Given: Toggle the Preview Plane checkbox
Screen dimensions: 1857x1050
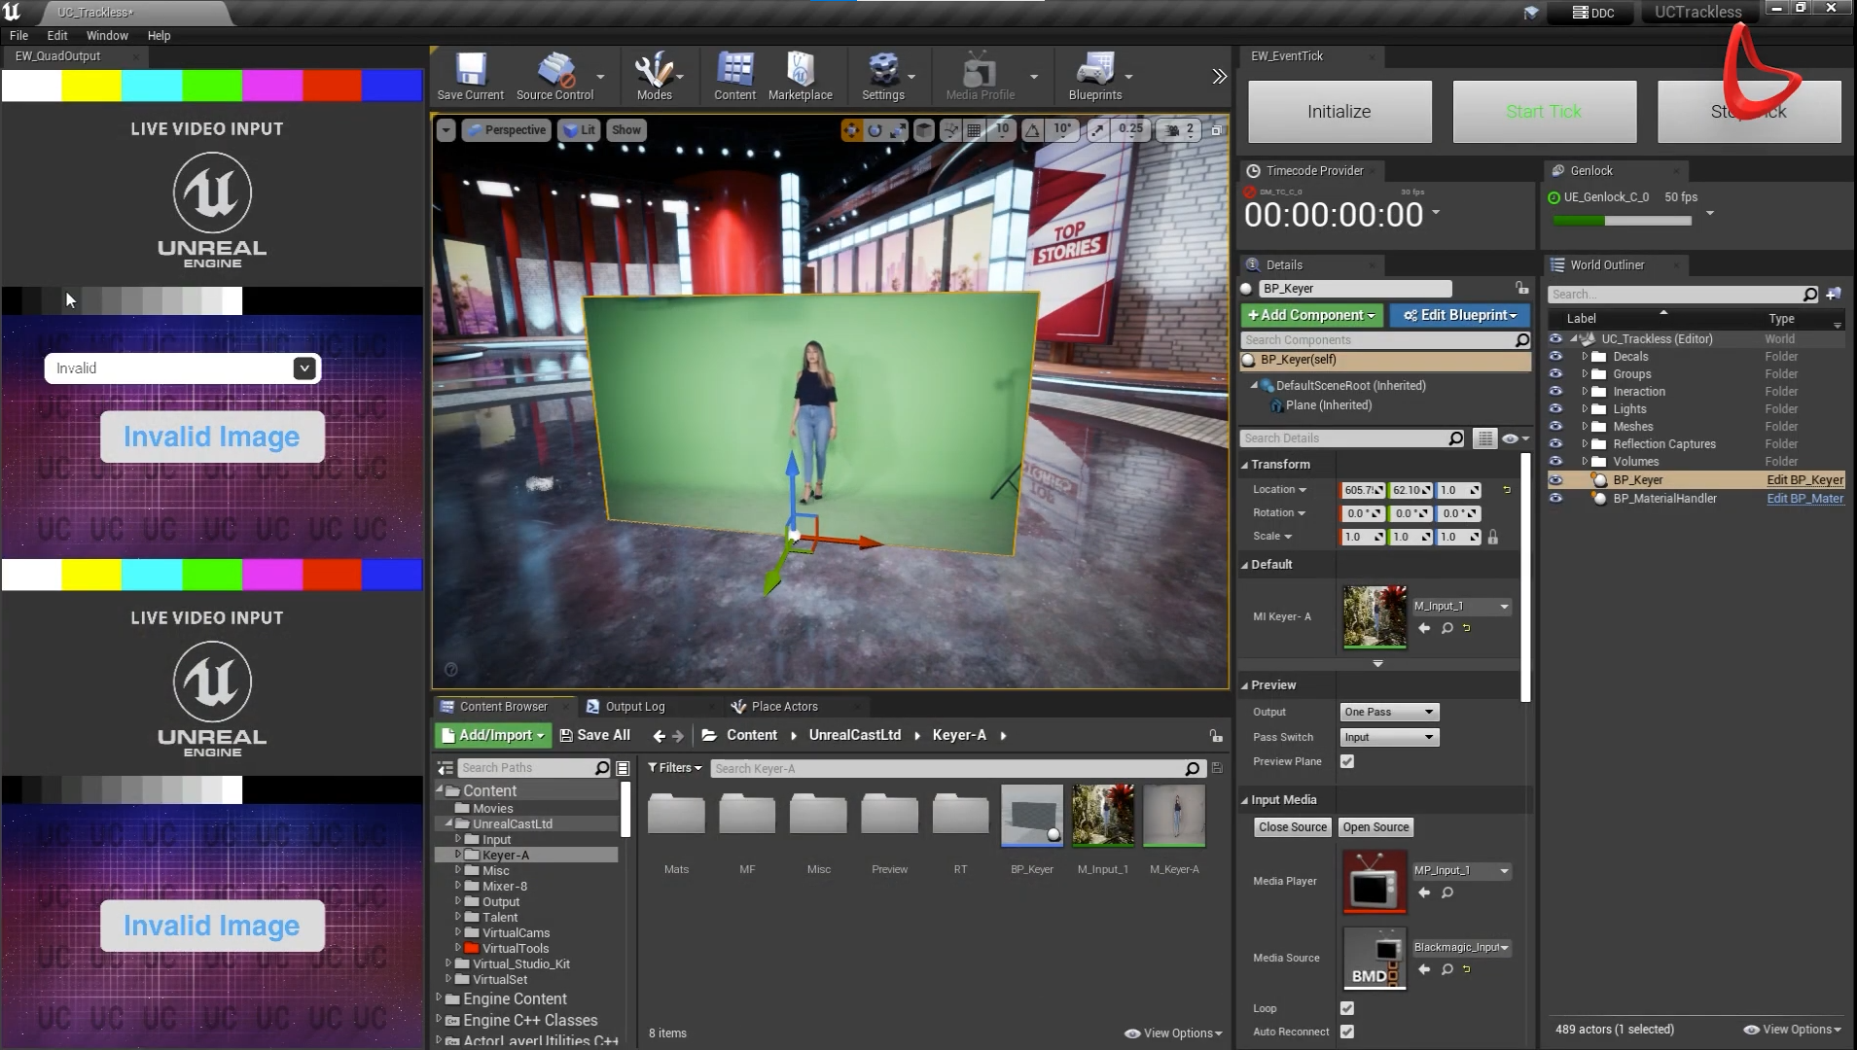Looking at the screenshot, I should click(x=1347, y=761).
